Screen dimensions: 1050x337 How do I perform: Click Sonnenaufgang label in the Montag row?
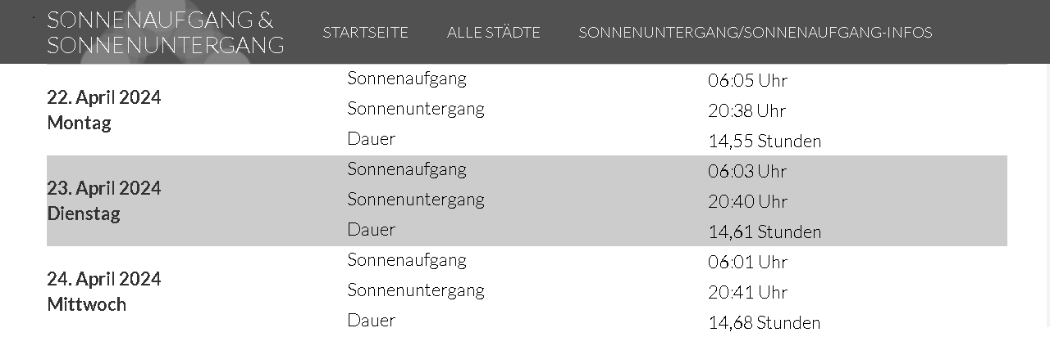pyautogui.click(x=406, y=79)
